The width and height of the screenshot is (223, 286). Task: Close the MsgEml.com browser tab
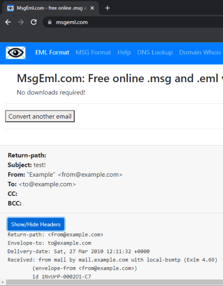click(x=92, y=8)
